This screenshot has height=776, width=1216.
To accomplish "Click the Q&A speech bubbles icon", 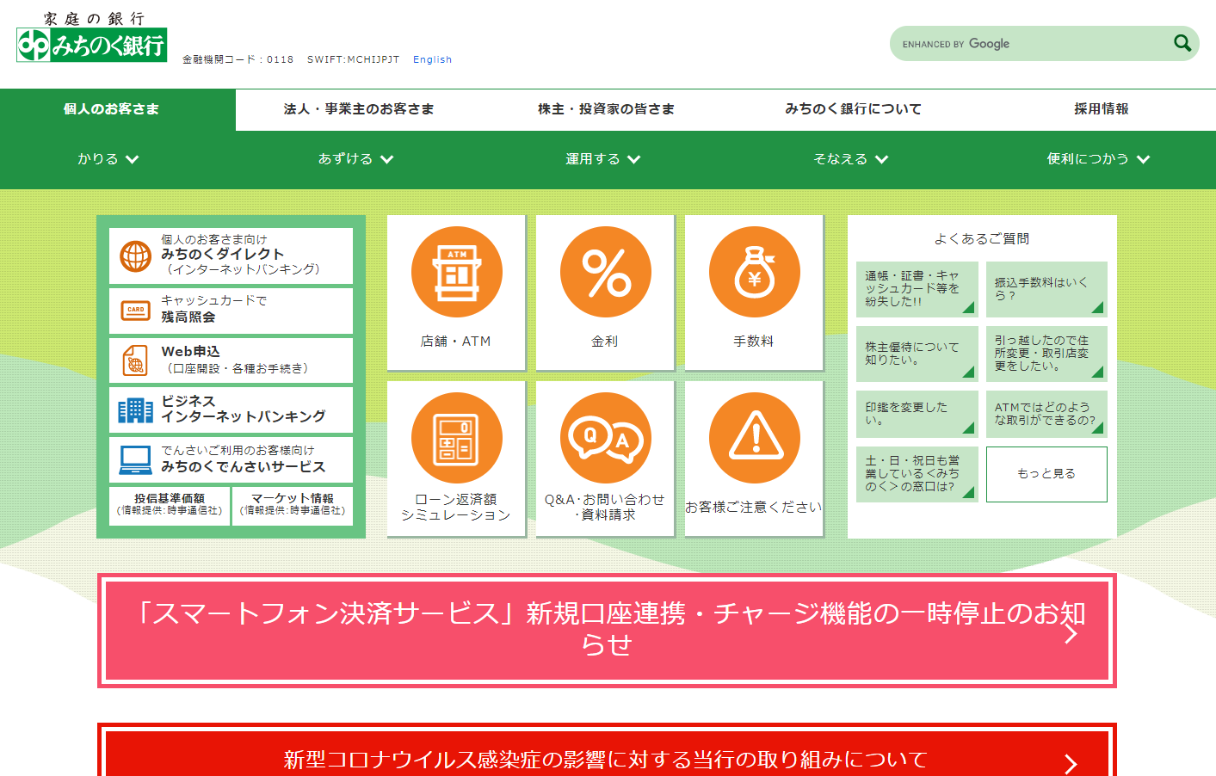I will click(x=605, y=438).
